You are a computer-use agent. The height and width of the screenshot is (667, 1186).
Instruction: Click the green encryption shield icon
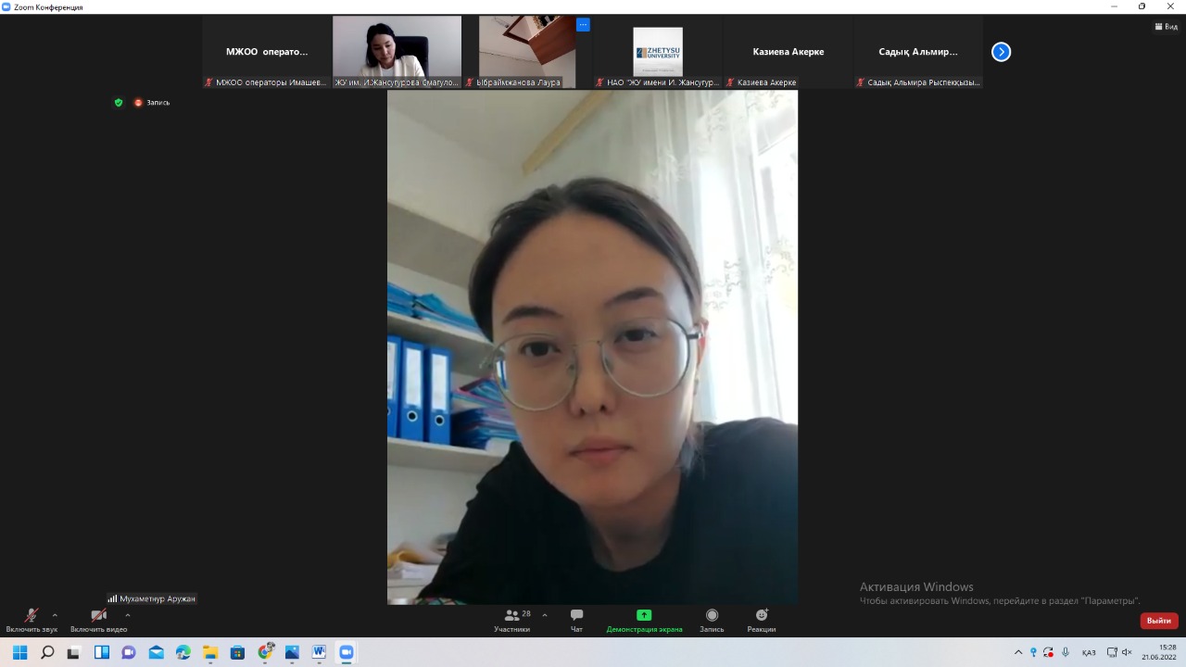tap(119, 103)
